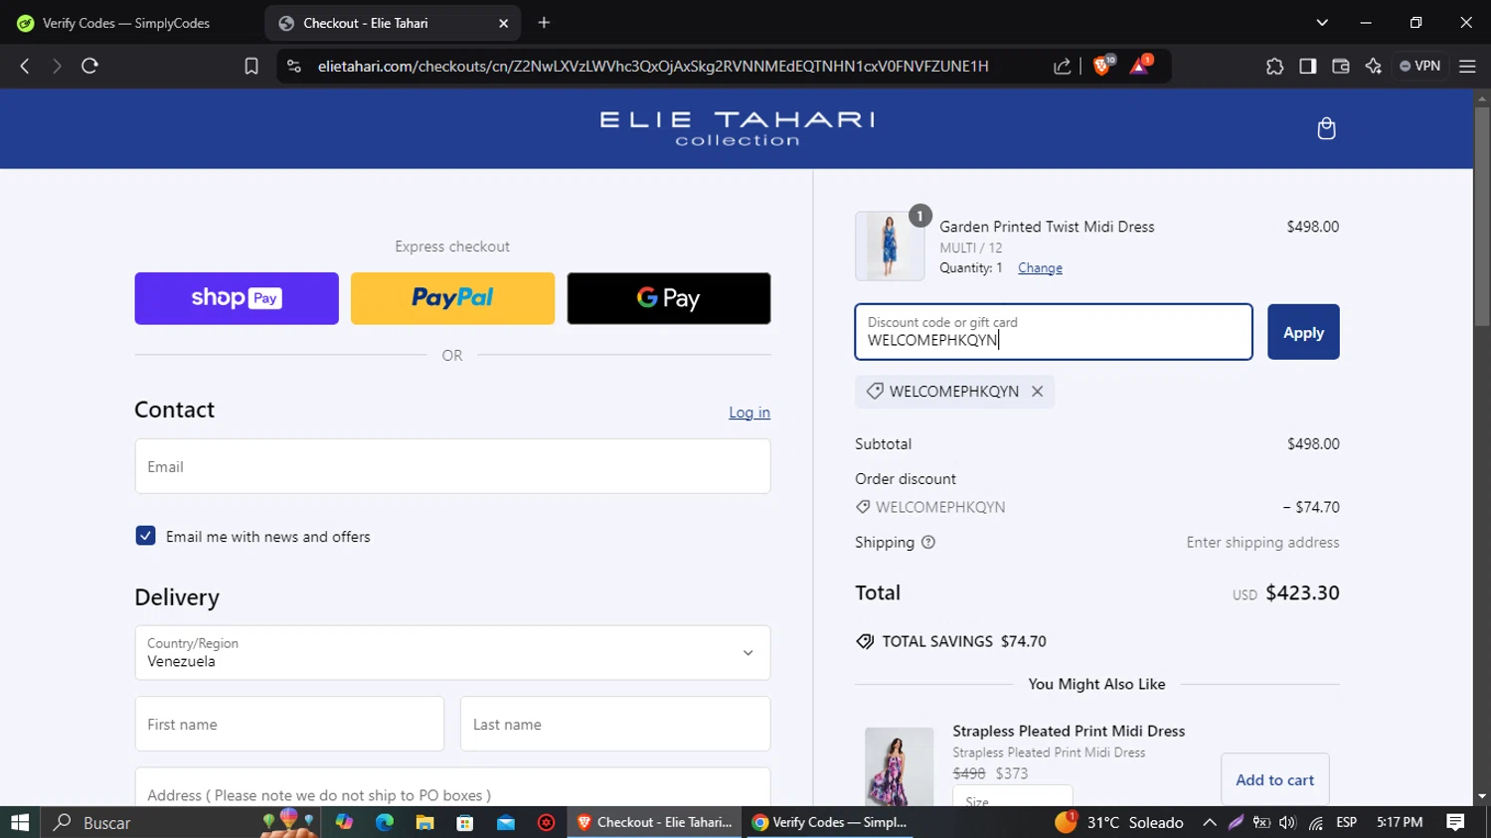Viewport: 1491px width, 838px height.
Task: Click Log in link
Action: pos(749,413)
